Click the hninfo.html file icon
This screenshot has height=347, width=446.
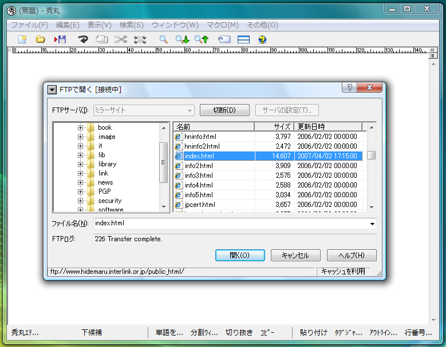178,137
